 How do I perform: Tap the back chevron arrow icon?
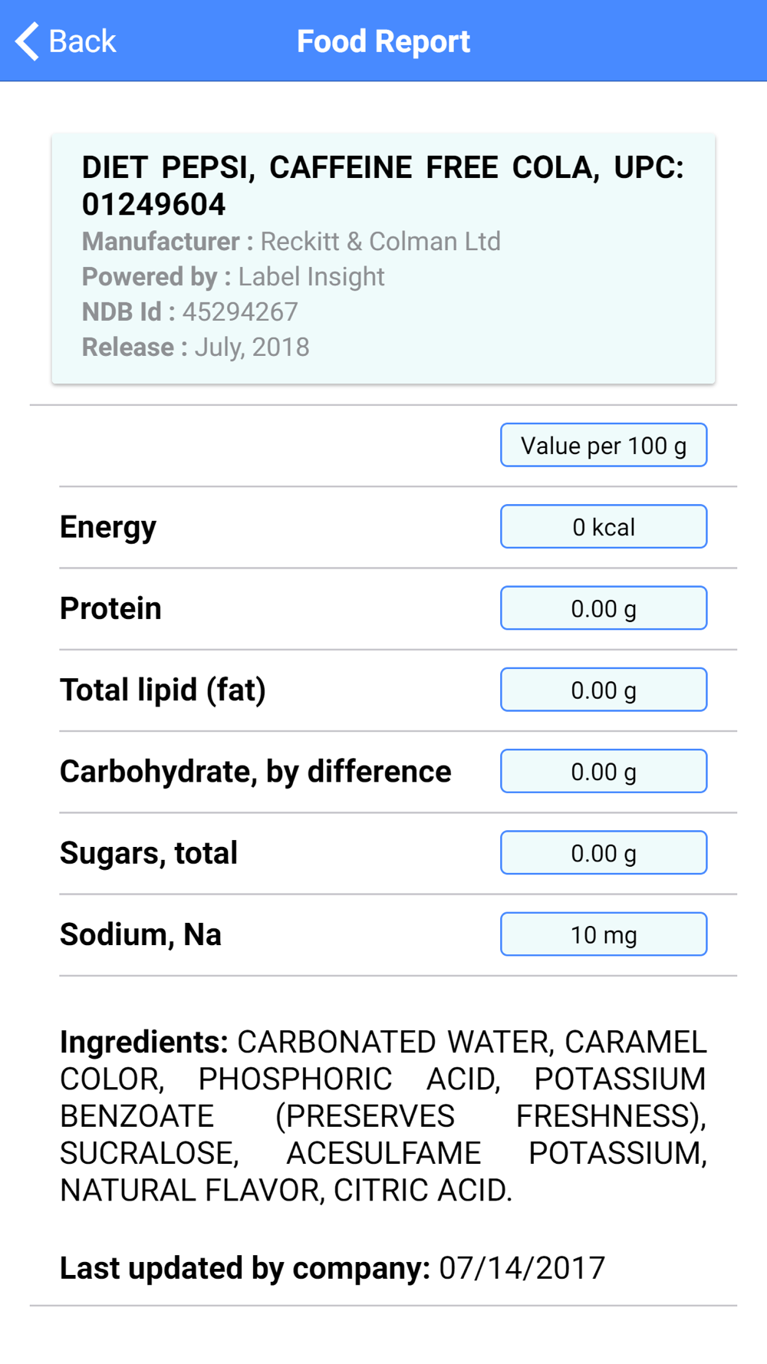(x=27, y=41)
